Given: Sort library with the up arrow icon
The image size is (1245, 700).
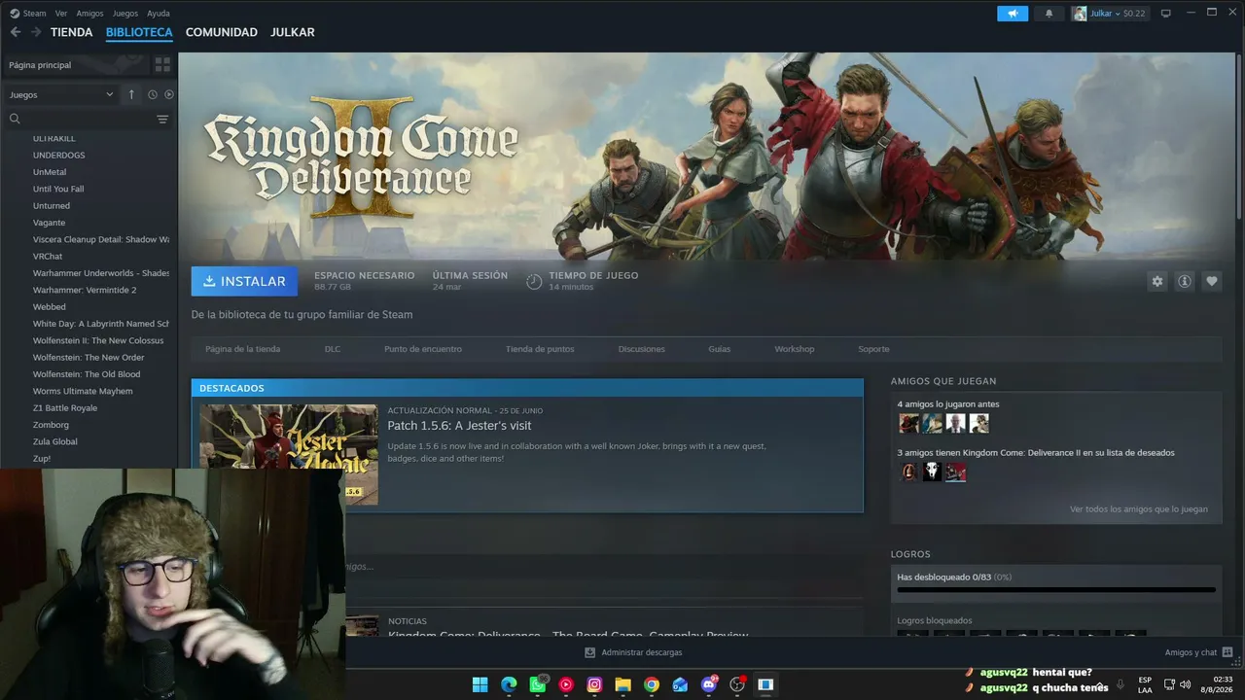Looking at the screenshot, I should tap(131, 94).
